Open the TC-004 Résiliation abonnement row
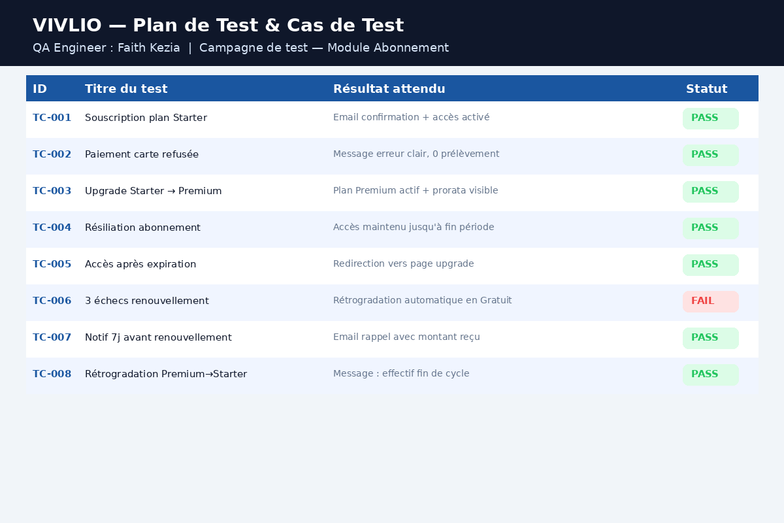Viewport: 784px width, 523px height. [x=392, y=229]
